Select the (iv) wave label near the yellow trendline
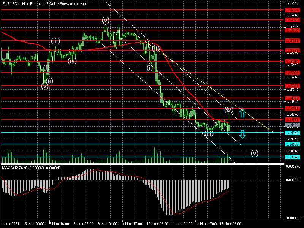 pyautogui.click(x=228, y=109)
